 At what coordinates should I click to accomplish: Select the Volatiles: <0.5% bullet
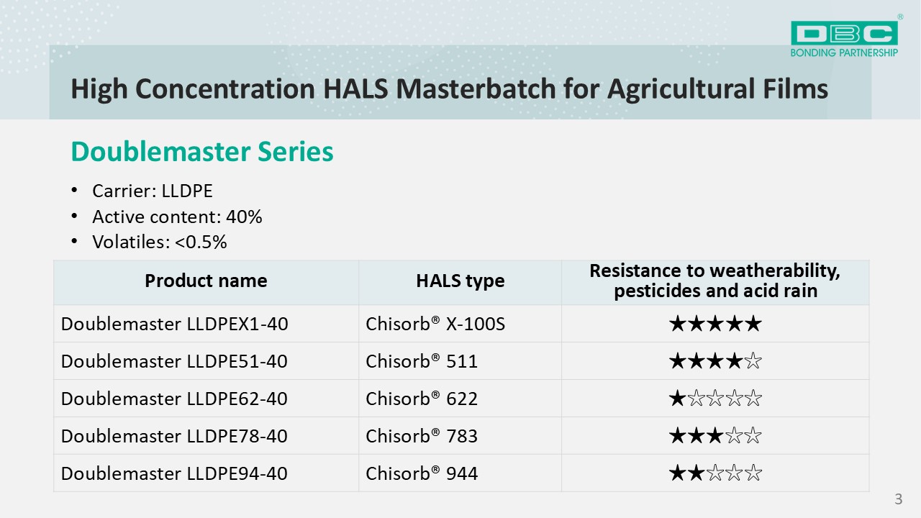point(160,242)
